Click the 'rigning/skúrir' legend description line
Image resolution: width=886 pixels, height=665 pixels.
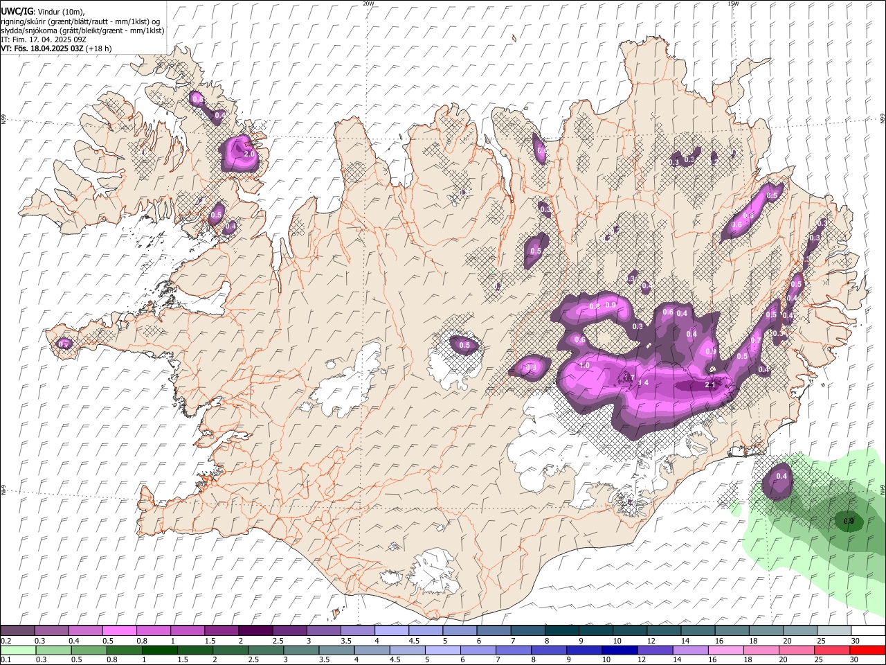click(82, 21)
